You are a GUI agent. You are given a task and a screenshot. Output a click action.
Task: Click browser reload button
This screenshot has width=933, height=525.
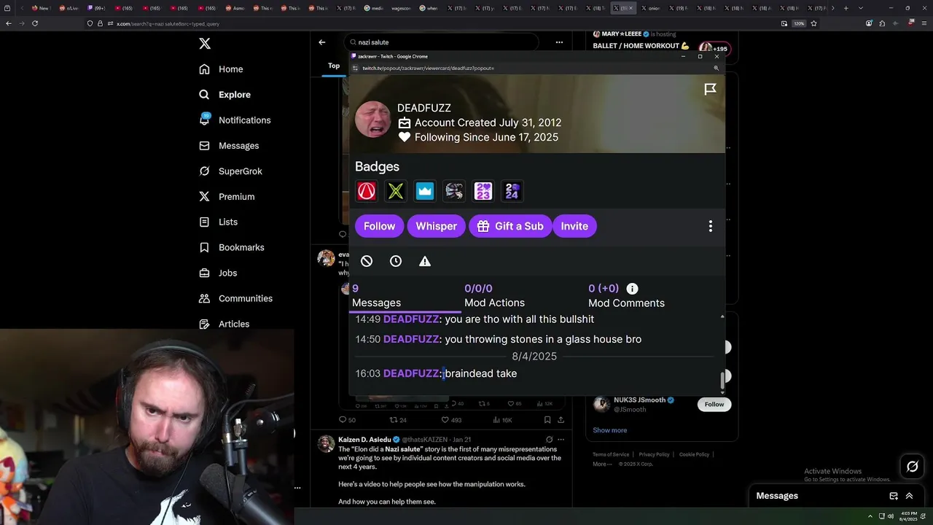[x=35, y=23]
